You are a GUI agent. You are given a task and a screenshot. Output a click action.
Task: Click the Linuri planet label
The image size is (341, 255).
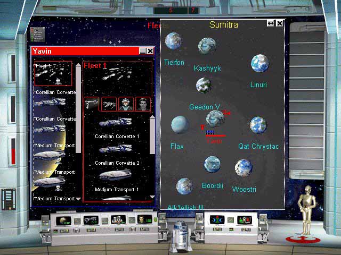(x=258, y=84)
